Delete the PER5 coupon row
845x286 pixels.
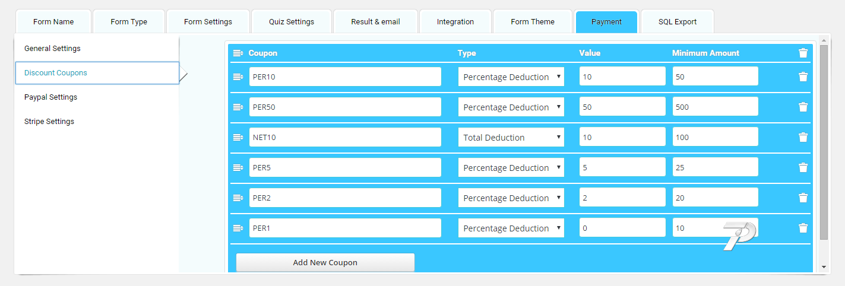[803, 167]
